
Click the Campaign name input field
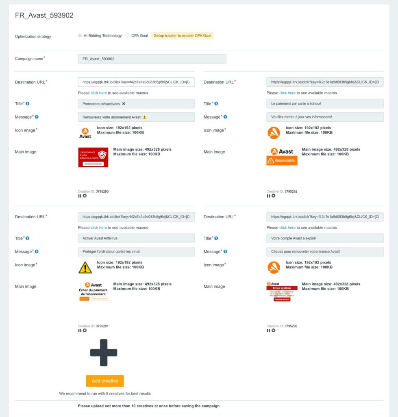[152, 59]
